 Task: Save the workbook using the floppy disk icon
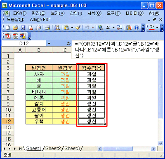[x=23, y=28]
